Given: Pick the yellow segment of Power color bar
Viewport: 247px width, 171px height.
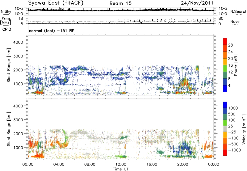Looking at the screenshot, I should click(225, 61).
